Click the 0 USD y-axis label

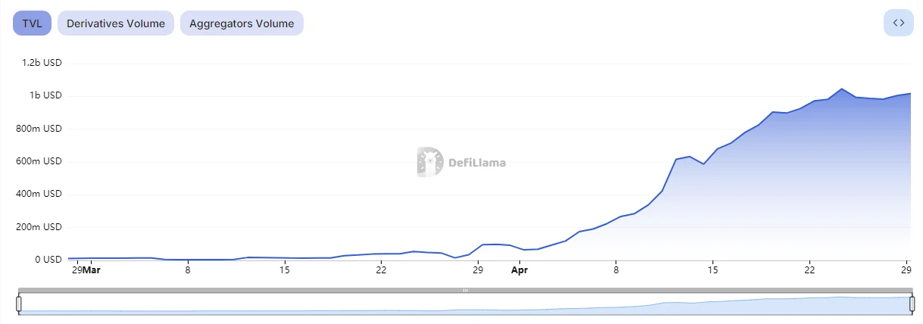[x=46, y=260]
